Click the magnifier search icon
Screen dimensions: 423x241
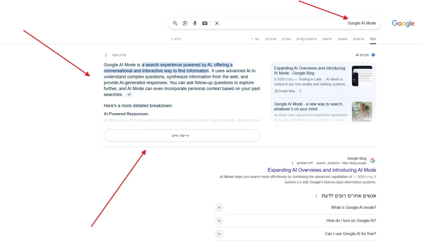pos(175,23)
